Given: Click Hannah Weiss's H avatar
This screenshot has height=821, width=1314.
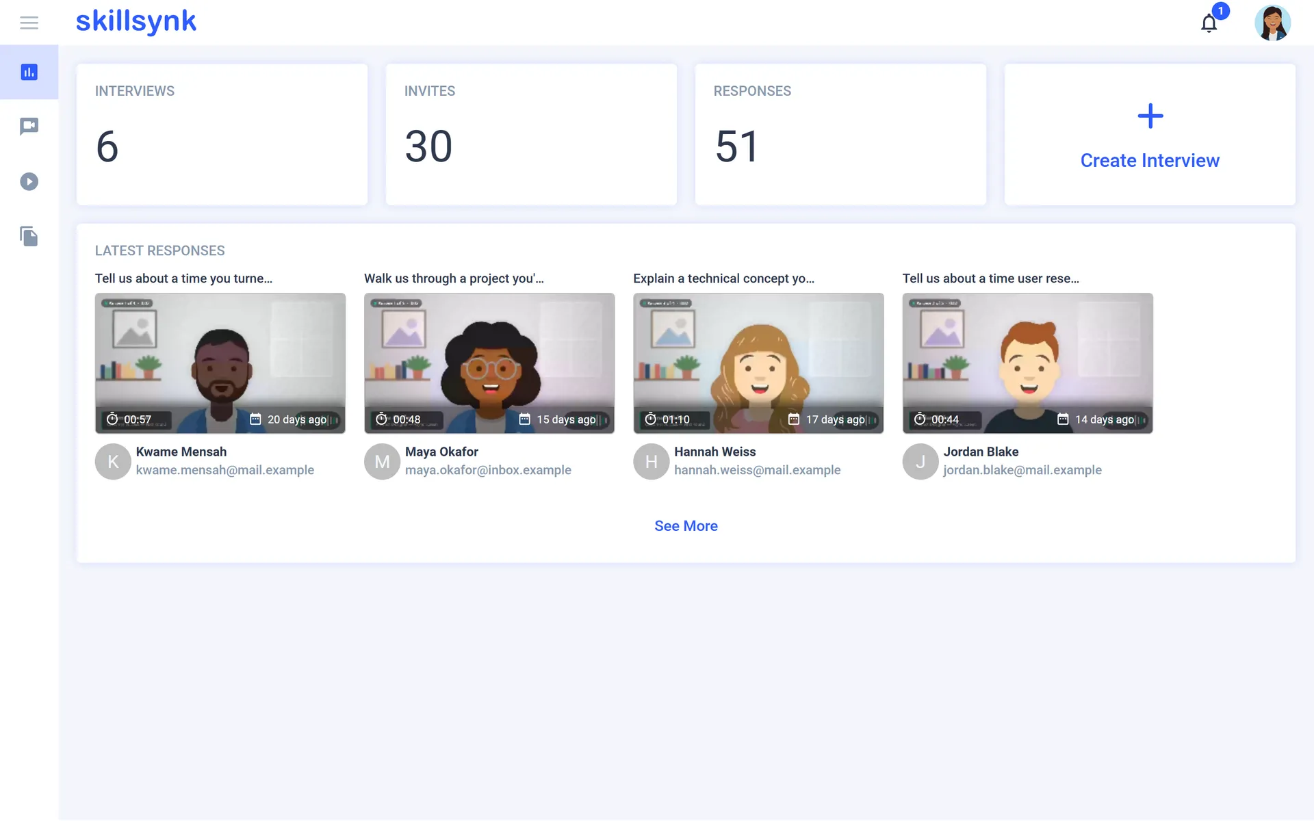Looking at the screenshot, I should tap(651, 462).
